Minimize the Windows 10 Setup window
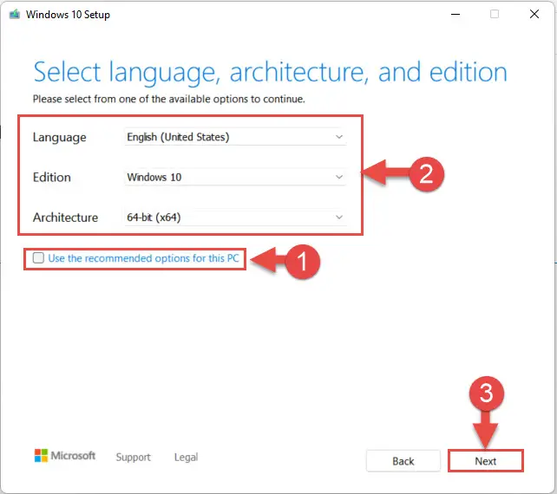 (x=455, y=14)
